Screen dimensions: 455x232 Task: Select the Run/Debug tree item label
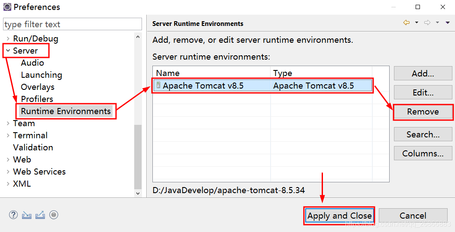35,38
